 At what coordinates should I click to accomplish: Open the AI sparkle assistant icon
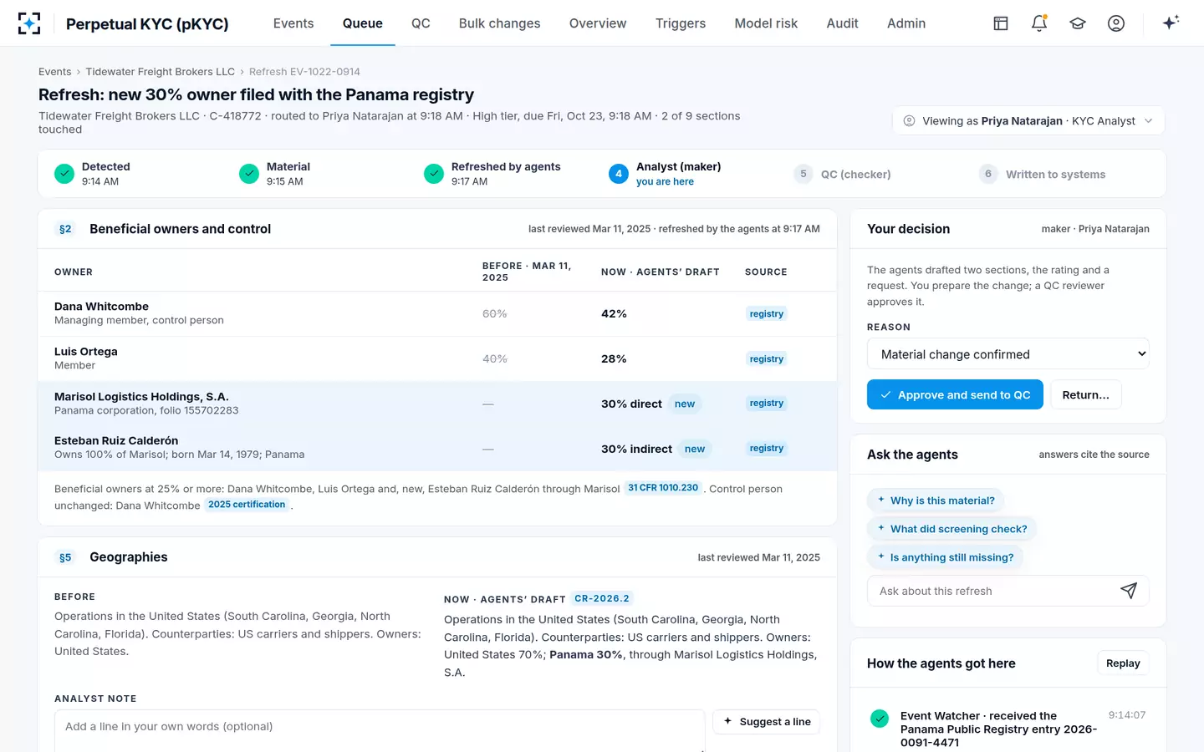1171,23
